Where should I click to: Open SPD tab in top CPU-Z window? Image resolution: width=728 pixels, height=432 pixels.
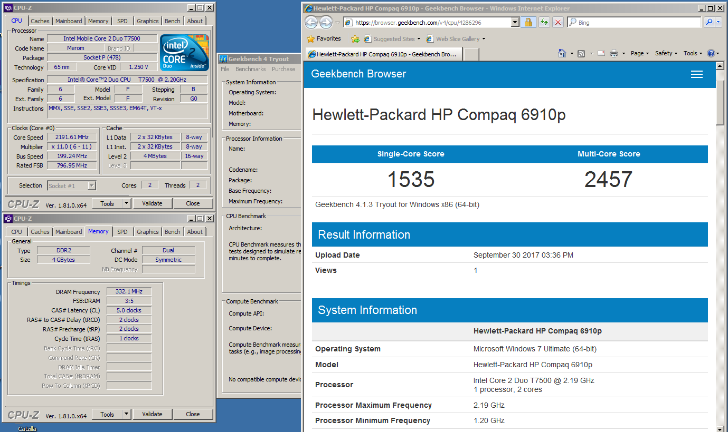tap(122, 21)
